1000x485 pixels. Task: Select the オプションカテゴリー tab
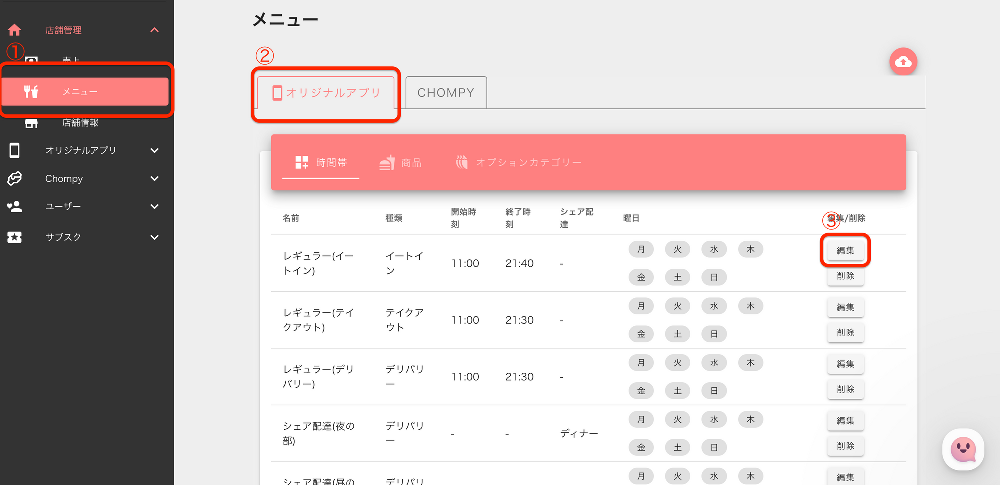pos(518,163)
